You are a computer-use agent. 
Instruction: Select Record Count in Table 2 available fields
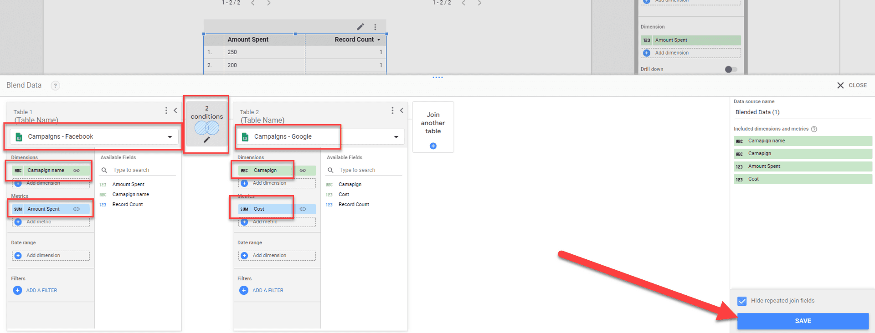click(354, 205)
